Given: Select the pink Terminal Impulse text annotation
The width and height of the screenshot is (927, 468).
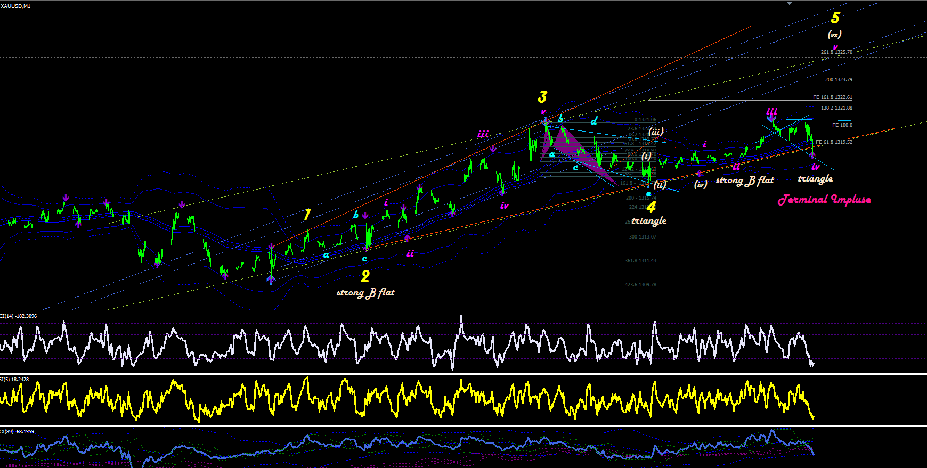Looking at the screenshot, I should (x=824, y=200).
